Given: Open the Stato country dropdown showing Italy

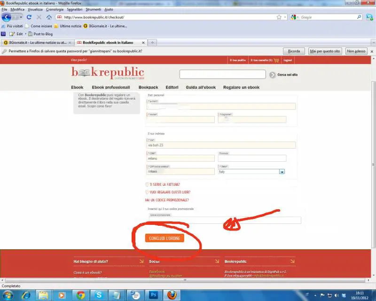Looking at the screenshot, I should point(251,172).
